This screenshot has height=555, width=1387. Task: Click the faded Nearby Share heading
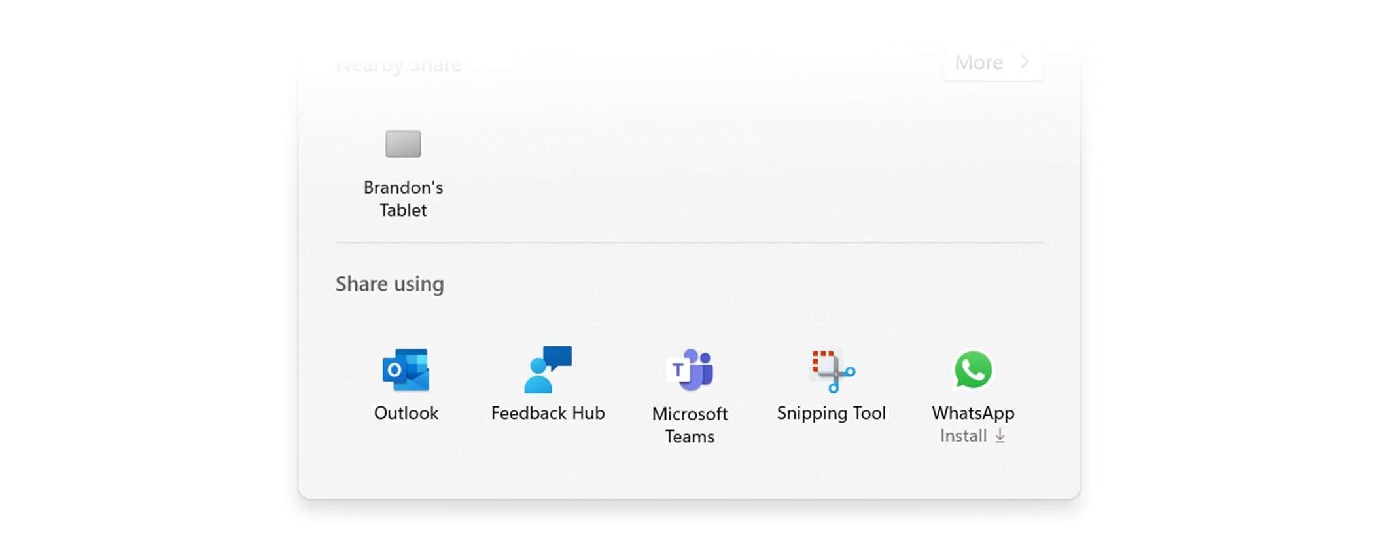pyautogui.click(x=398, y=65)
